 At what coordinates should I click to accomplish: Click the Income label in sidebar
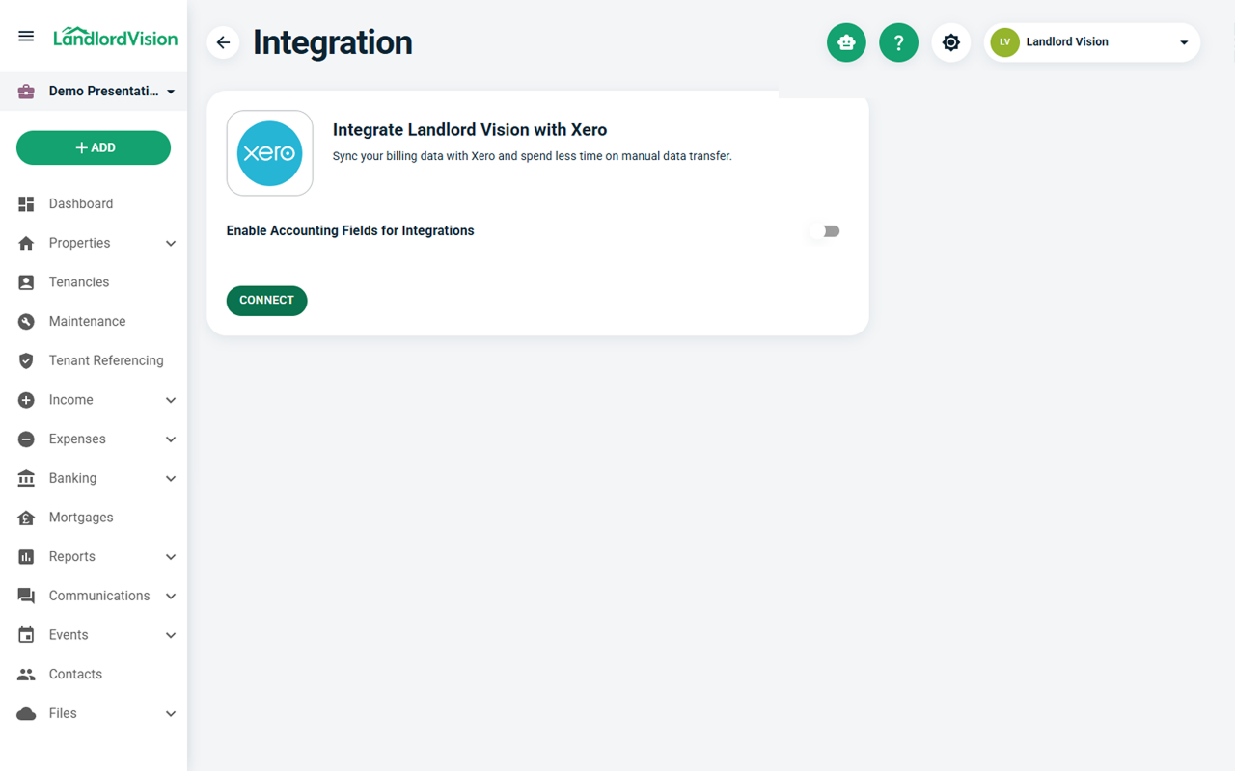click(71, 400)
